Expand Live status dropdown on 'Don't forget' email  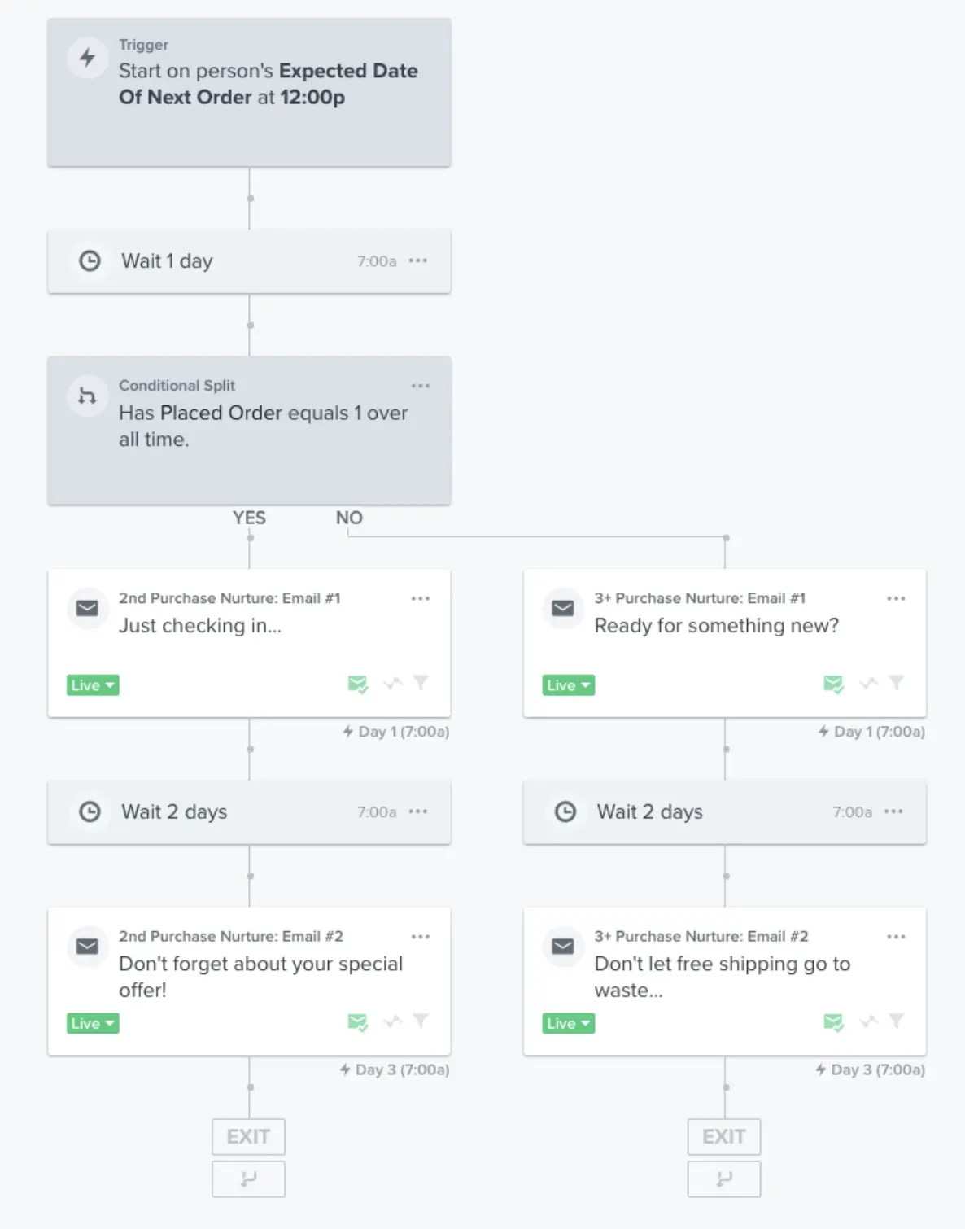coord(93,1024)
